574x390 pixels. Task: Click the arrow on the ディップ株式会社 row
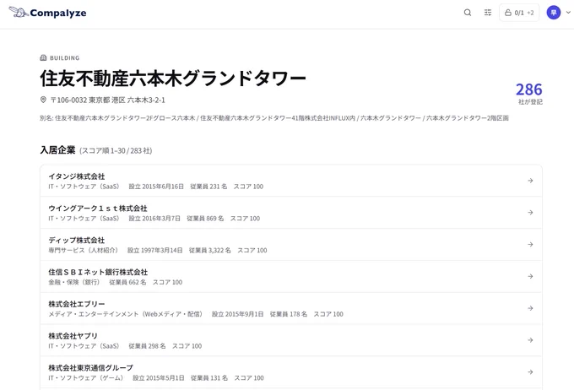530,244
